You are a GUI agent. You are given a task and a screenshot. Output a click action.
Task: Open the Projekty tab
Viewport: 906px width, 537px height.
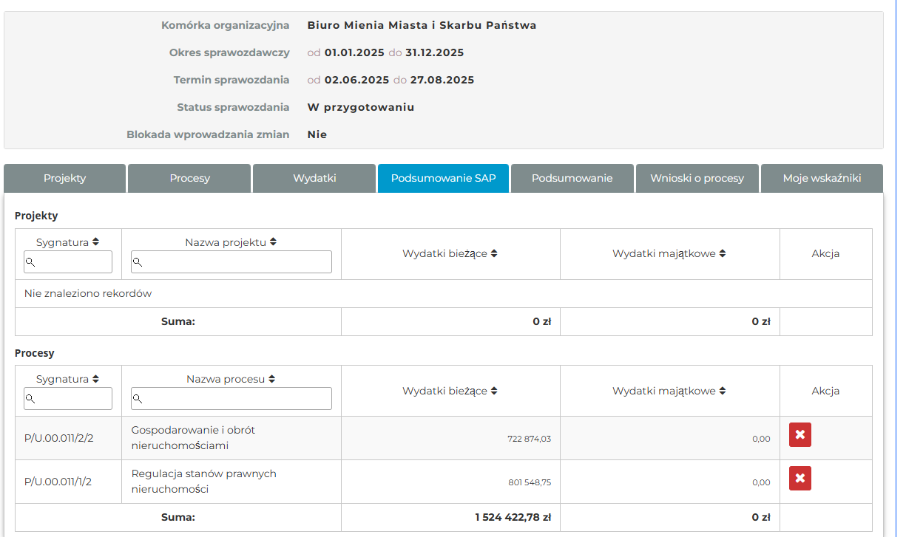click(64, 178)
